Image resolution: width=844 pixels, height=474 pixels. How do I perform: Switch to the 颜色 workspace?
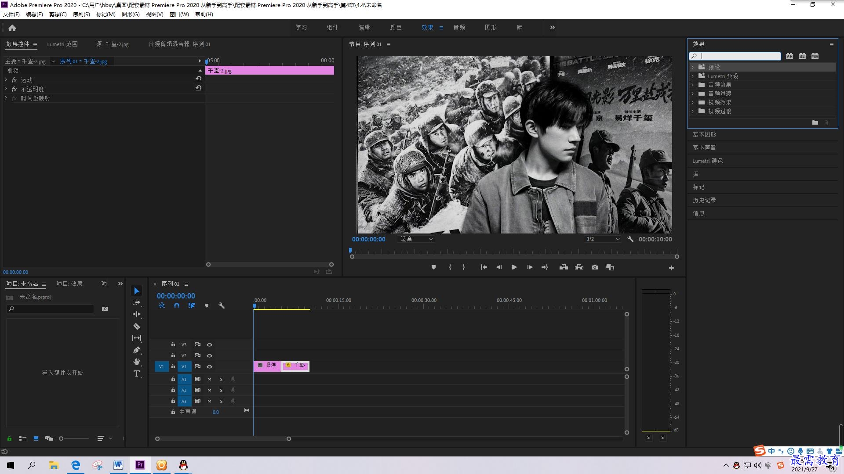[x=396, y=27]
